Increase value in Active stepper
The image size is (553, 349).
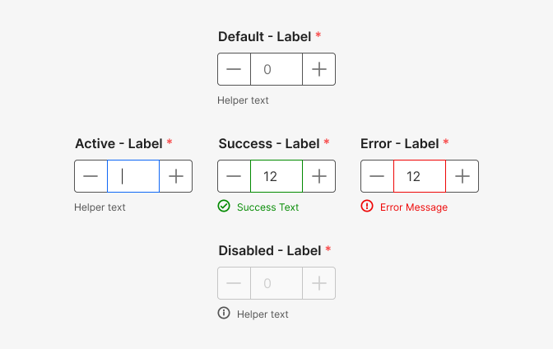coord(175,176)
